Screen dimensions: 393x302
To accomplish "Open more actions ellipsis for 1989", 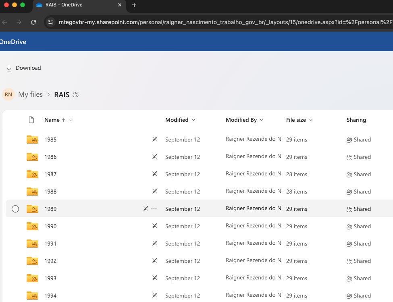I will pos(154,209).
